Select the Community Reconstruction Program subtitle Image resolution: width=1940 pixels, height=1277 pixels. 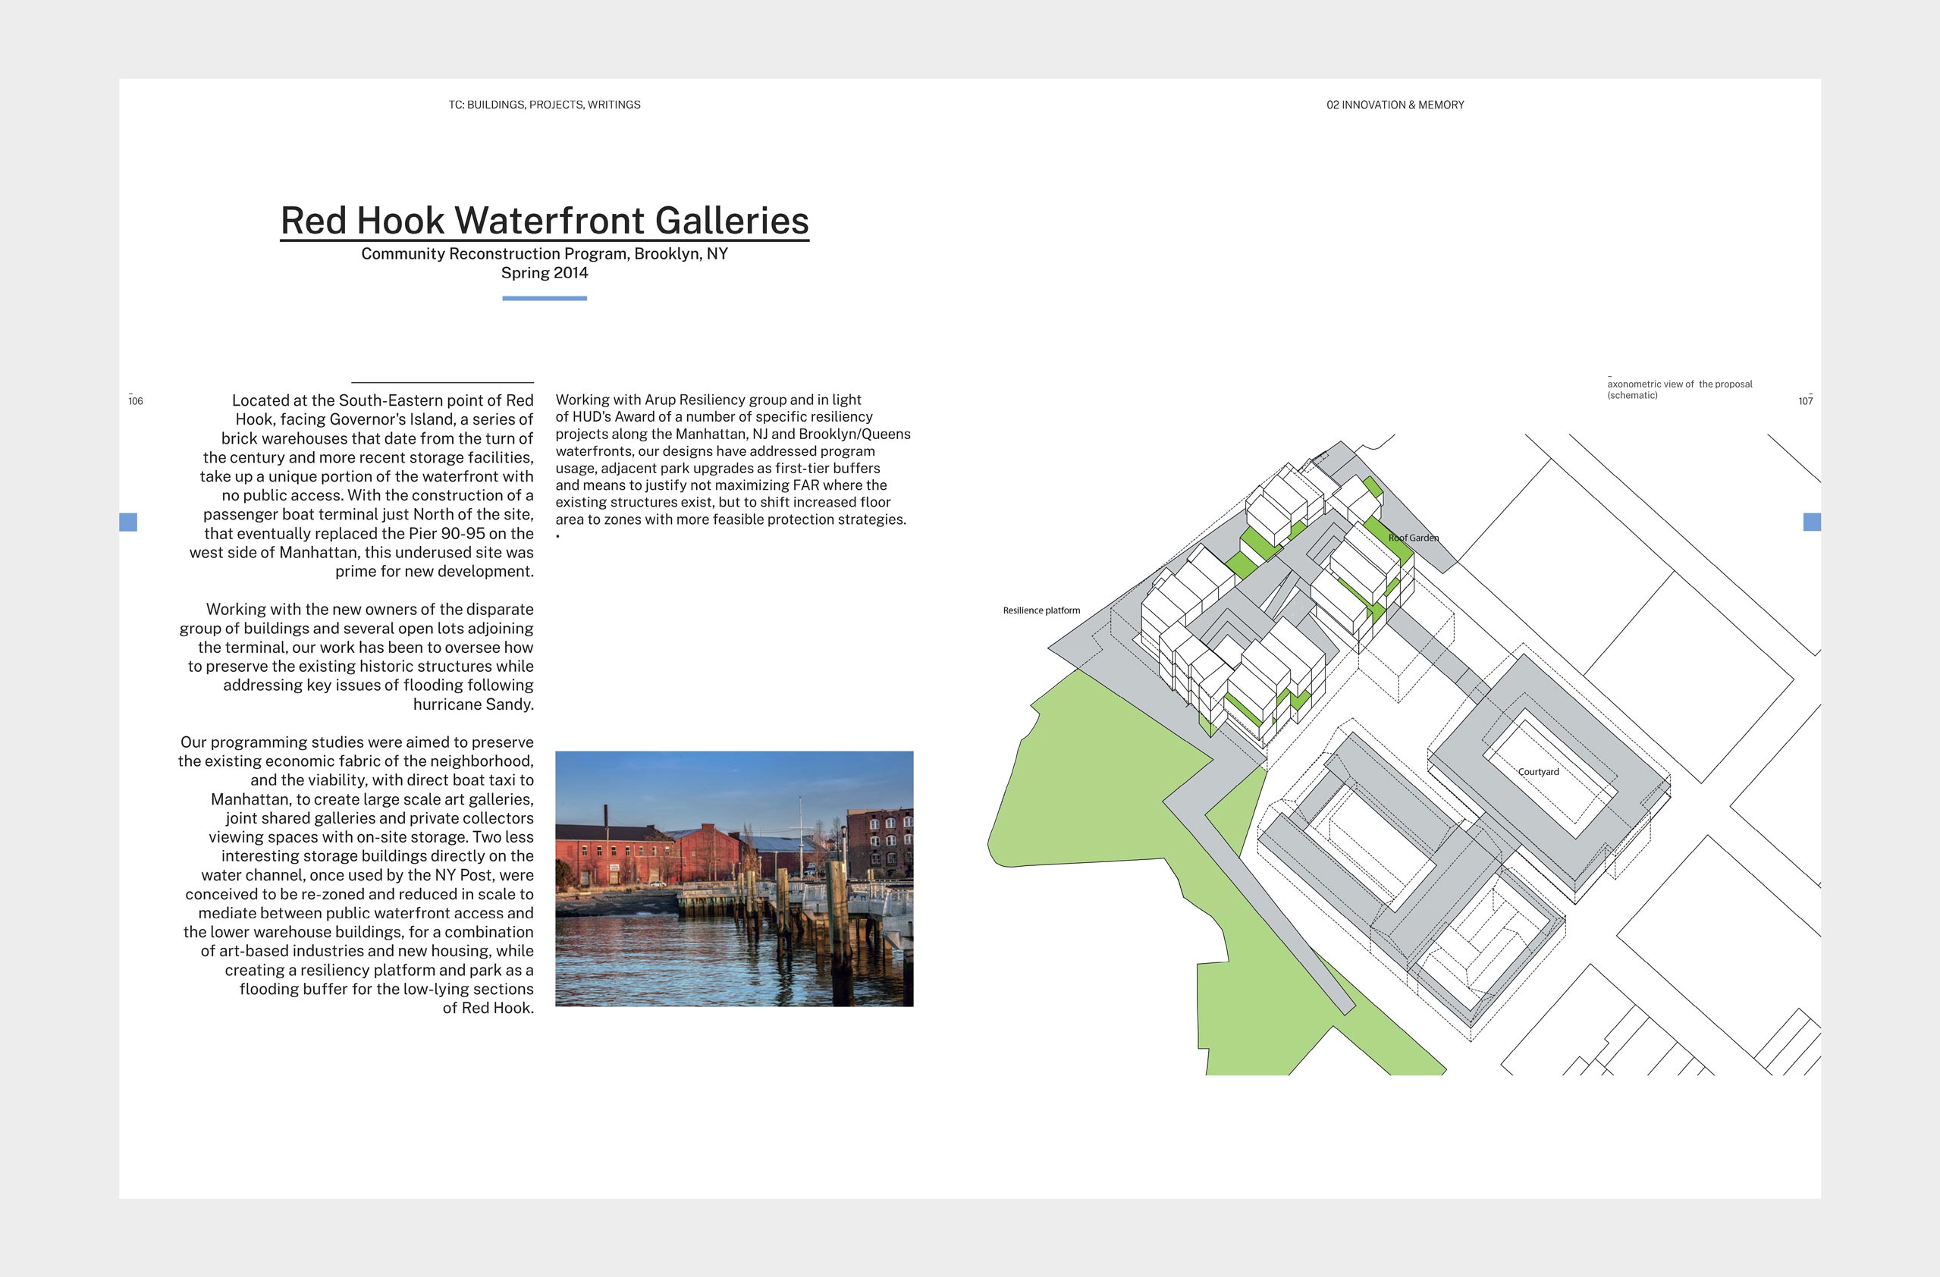pyautogui.click(x=545, y=253)
